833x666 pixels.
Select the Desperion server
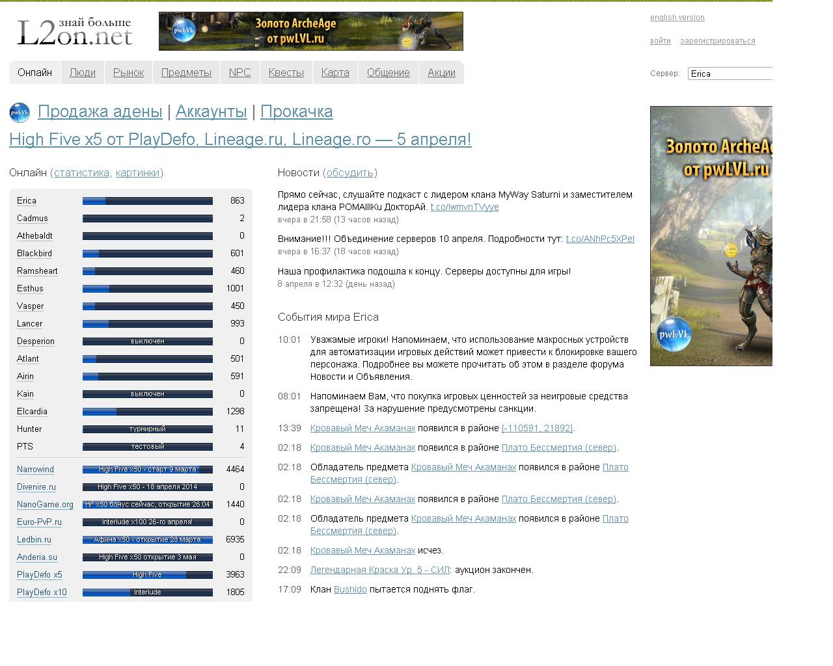tap(36, 341)
